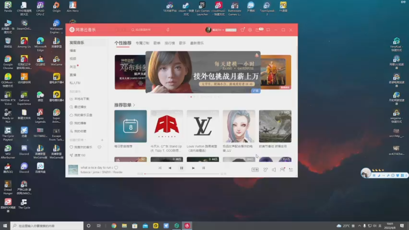The height and width of the screenshot is (230, 409).
Task: Open the 歌手 tab
Action: (x=183, y=43)
